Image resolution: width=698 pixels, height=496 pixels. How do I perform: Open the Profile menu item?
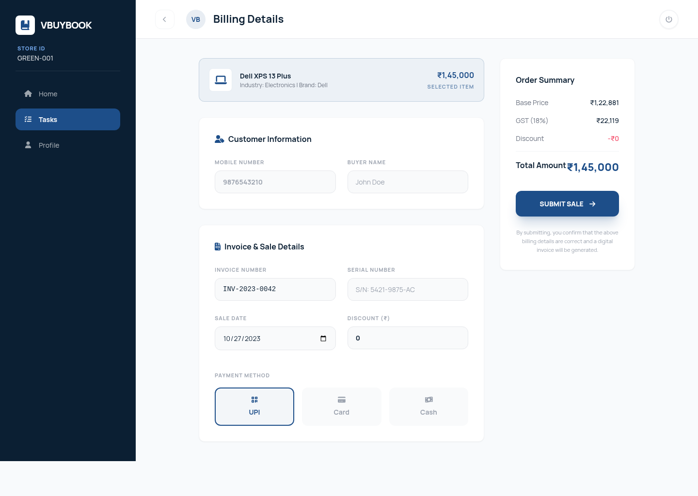coord(68,145)
